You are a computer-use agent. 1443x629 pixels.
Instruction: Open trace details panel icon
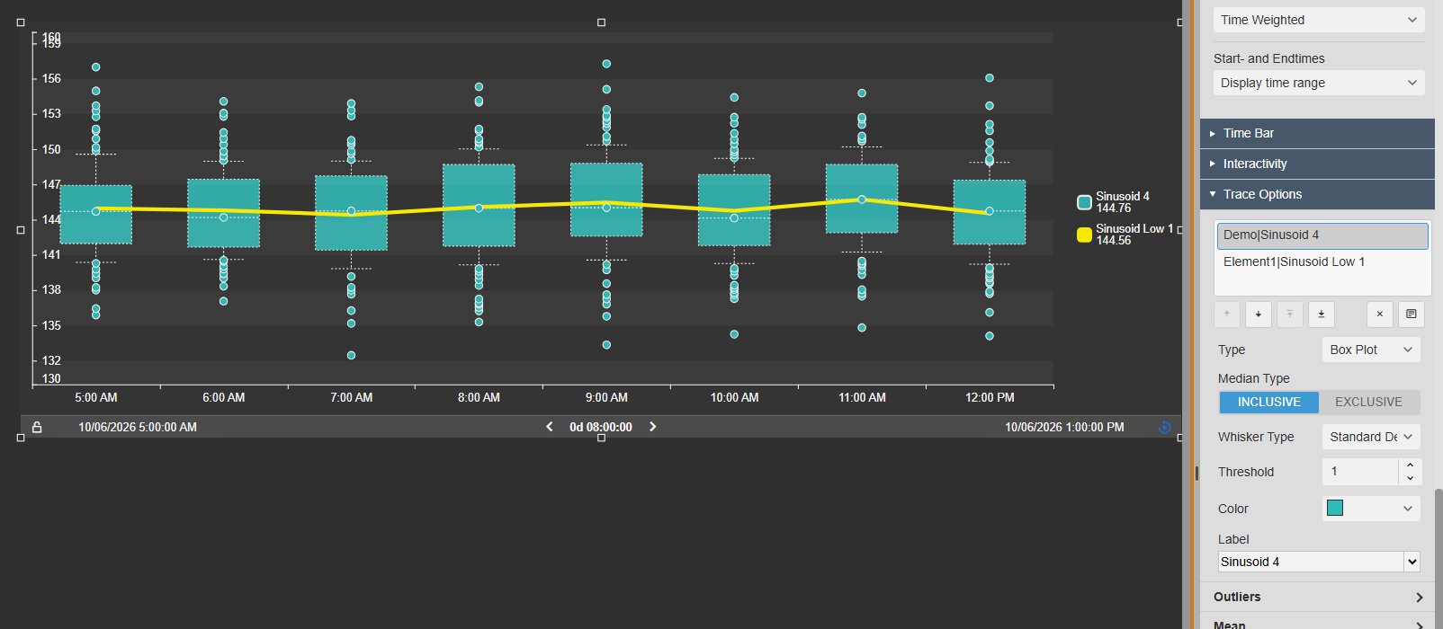(x=1412, y=314)
